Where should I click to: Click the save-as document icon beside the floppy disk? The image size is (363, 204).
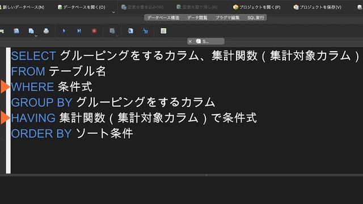[31, 31]
